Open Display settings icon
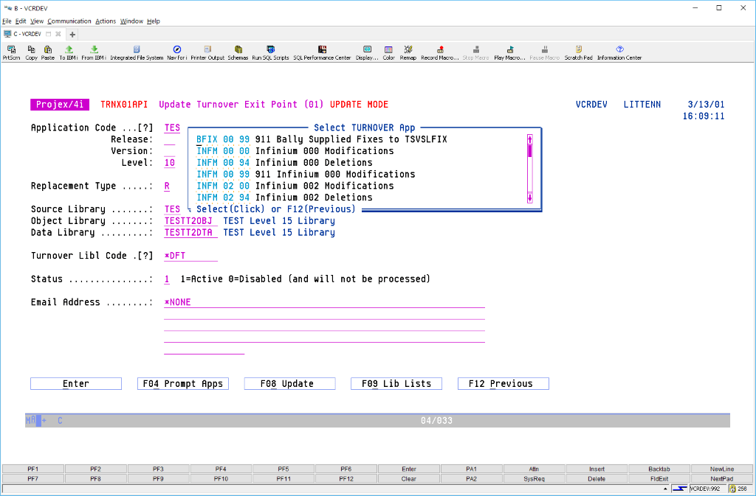The height and width of the screenshot is (496, 756). pos(367,52)
